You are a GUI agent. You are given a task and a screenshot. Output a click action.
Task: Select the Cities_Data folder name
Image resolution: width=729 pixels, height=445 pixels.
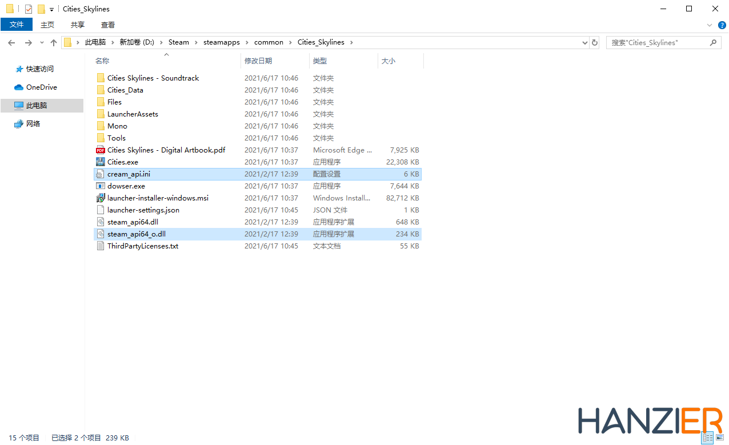click(125, 90)
